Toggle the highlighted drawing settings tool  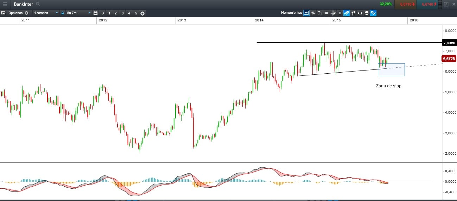pyautogui.click(x=373, y=13)
